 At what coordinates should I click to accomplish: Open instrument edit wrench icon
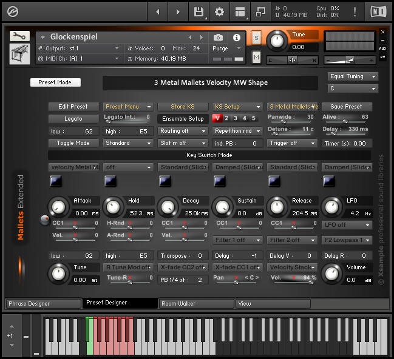[19, 36]
